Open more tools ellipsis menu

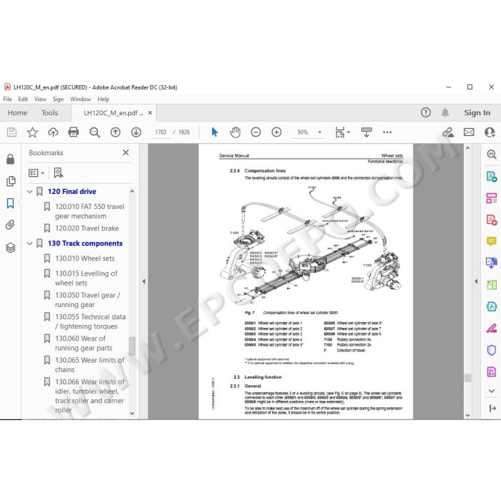[x=387, y=132]
